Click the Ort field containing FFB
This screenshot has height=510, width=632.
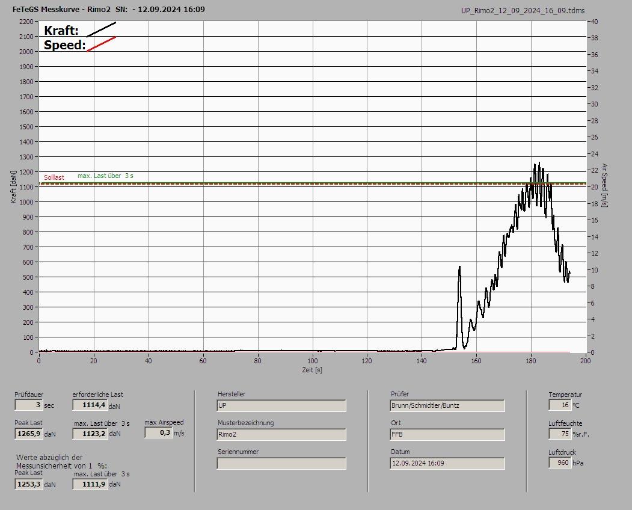click(x=447, y=435)
